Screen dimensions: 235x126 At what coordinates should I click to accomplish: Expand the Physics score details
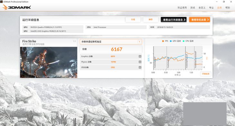140,62
